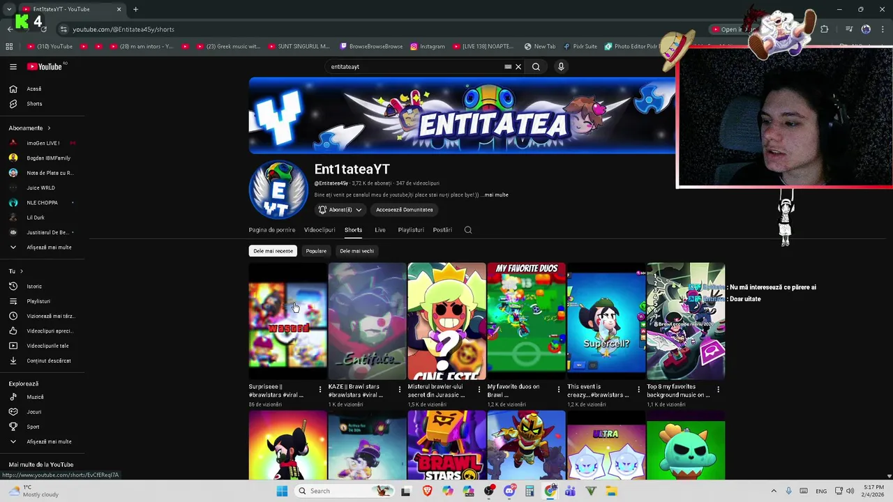Image resolution: width=893 pixels, height=502 pixels.
Task: Open new browser tab with plus
Action: pyautogui.click(x=135, y=9)
